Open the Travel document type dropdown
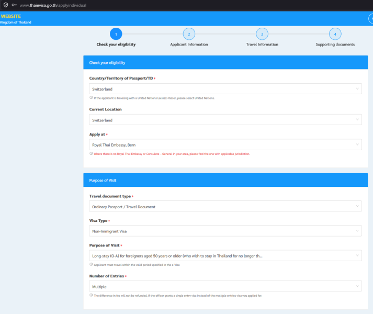 (225, 206)
